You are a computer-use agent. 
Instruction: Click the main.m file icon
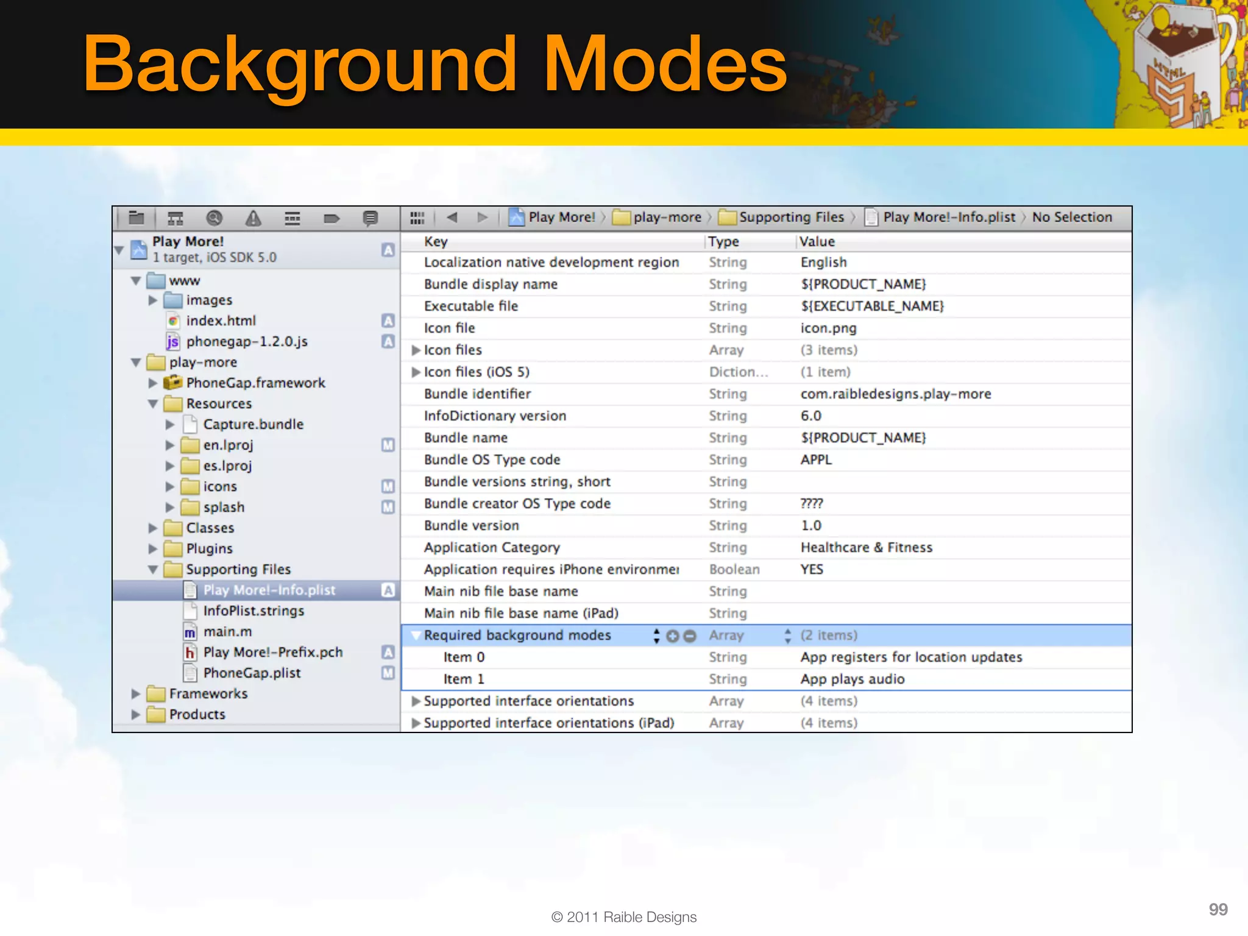[x=190, y=632]
